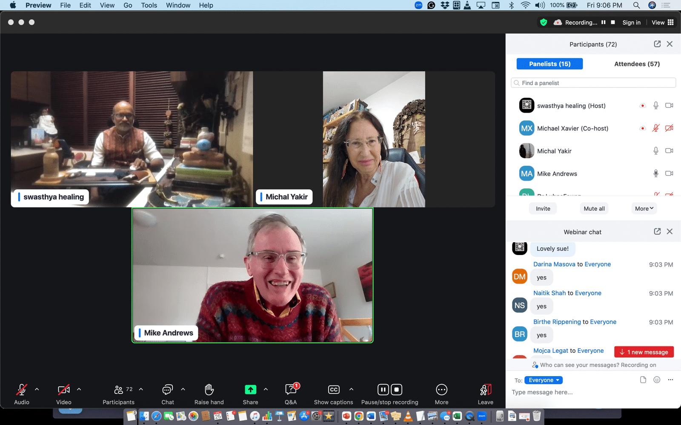Image resolution: width=681 pixels, height=425 pixels.
Task: Toggle Michal Yakir's camera icon
Action: pyautogui.click(x=669, y=150)
